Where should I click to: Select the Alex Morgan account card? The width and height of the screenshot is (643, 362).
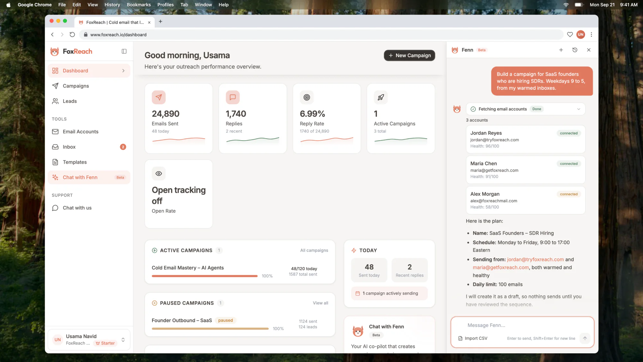[526, 200]
